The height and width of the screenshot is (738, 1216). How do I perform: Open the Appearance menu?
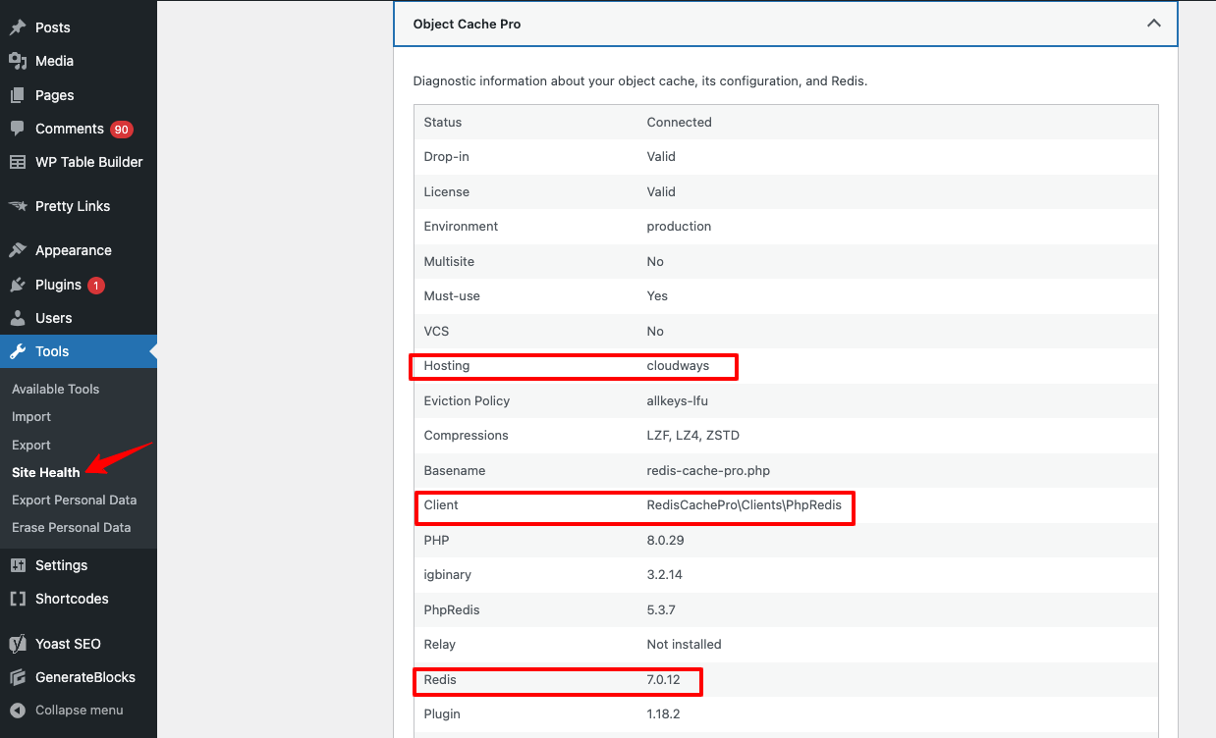(79, 250)
